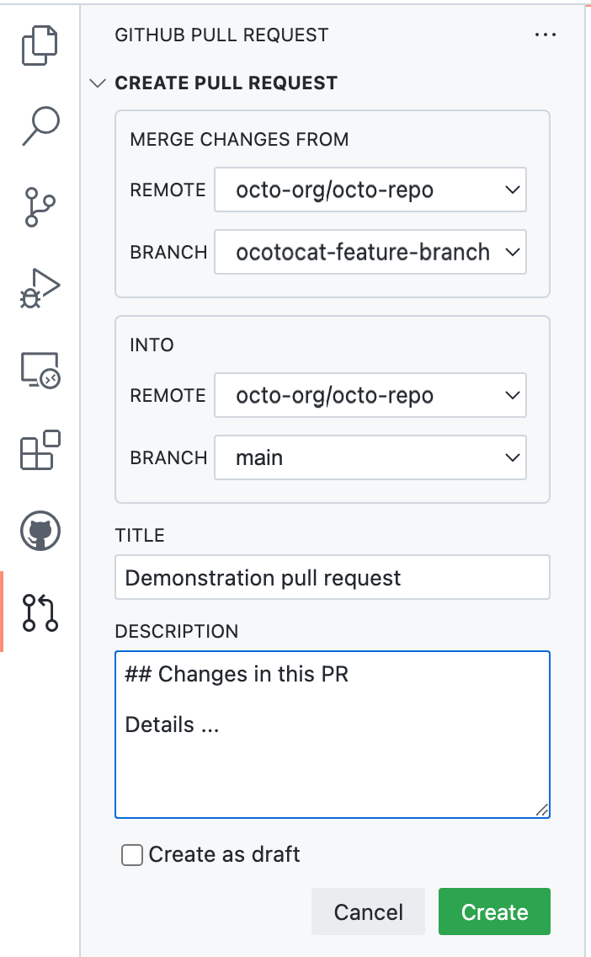Screen dimensions: 591x957
Task: Open the ocotocat-feature-branch dropdown
Action: pos(370,252)
